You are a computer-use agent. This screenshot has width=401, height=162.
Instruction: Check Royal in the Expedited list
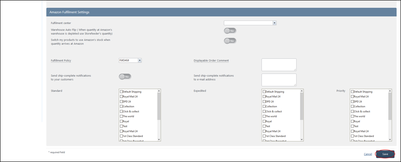pyautogui.click(x=264, y=121)
